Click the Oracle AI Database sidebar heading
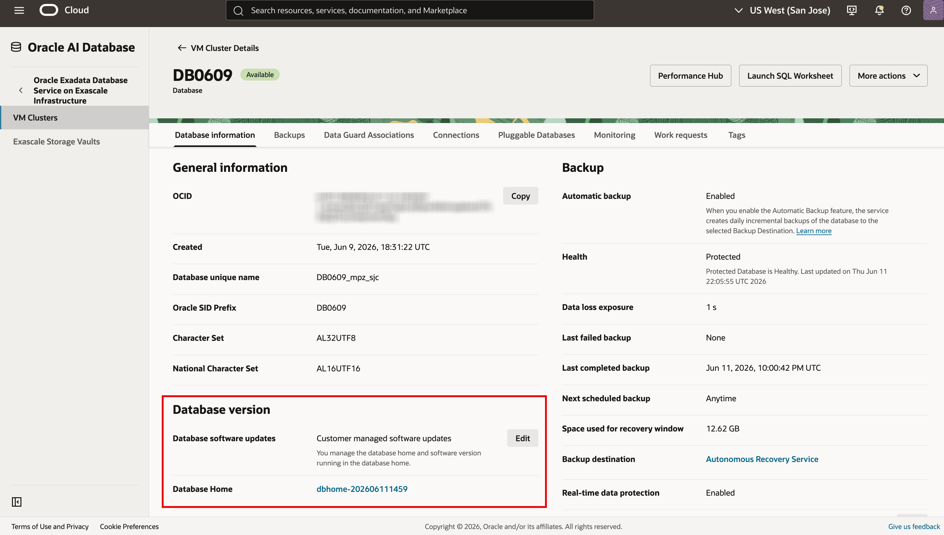 [x=81, y=48]
